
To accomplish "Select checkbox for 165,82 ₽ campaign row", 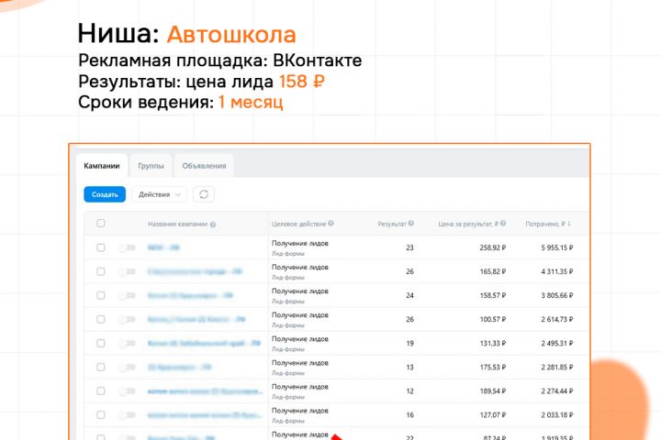I will (x=101, y=271).
